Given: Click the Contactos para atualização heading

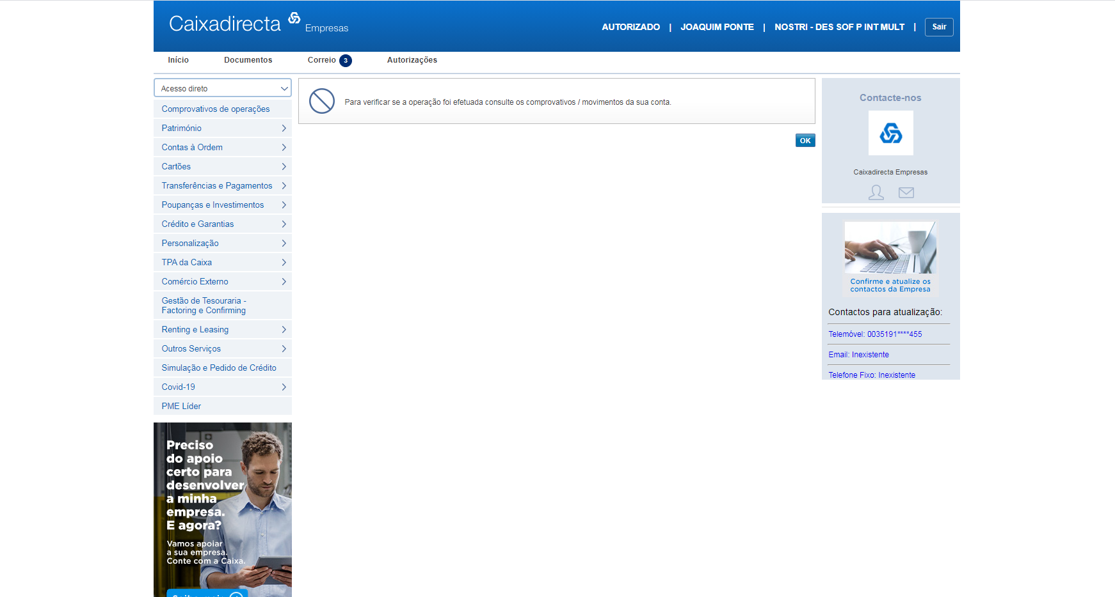Looking at the screenshot, I should coord(885,312).
